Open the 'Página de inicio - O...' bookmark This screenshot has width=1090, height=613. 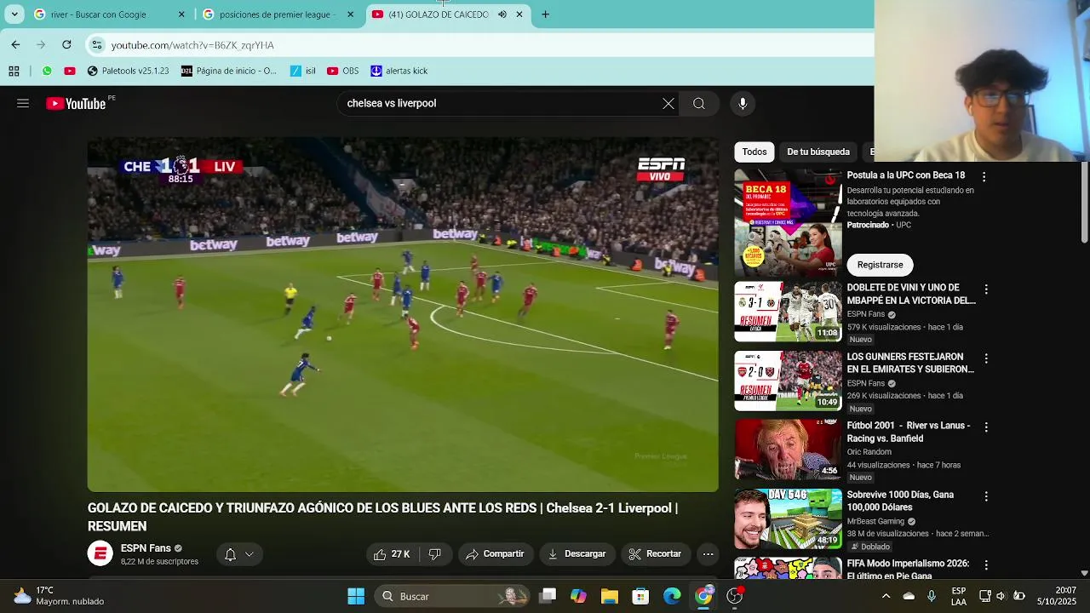coord(229,71)
